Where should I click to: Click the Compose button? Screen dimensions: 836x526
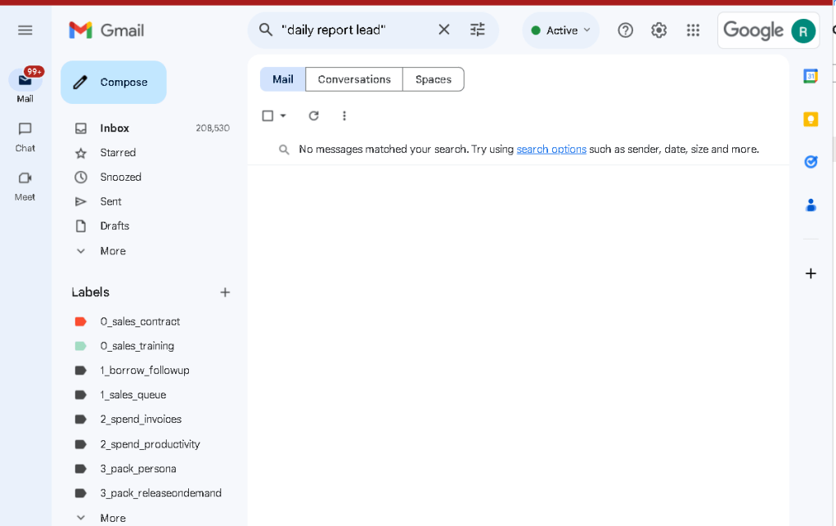(x=114, y=82)
